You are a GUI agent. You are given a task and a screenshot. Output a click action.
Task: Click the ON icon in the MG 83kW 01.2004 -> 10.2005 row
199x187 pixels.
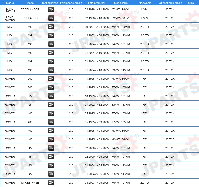coord(51,70)
